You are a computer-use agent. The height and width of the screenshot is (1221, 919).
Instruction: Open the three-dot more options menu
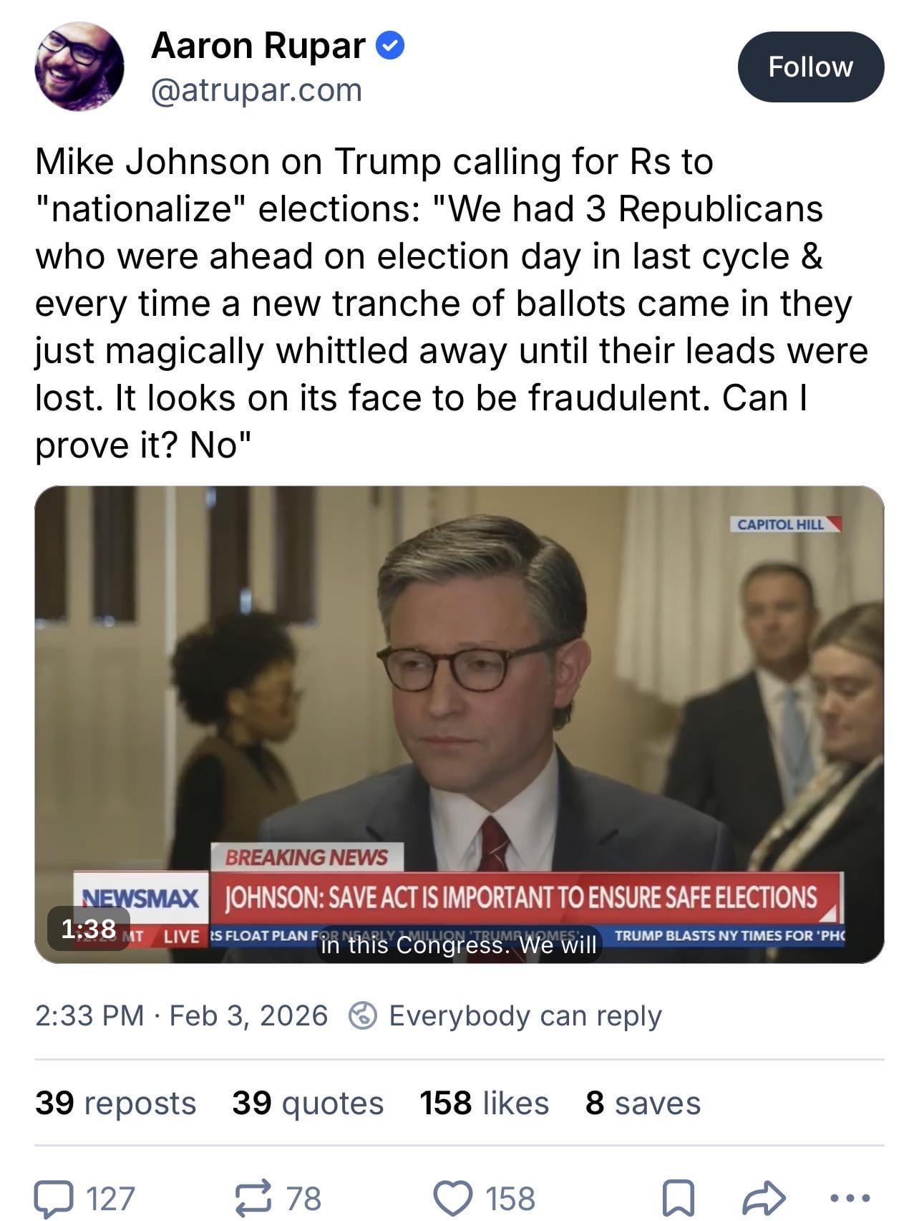850,1197
